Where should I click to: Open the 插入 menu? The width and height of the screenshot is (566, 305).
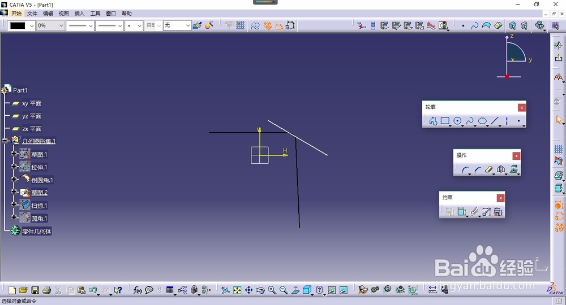(79, 14)
